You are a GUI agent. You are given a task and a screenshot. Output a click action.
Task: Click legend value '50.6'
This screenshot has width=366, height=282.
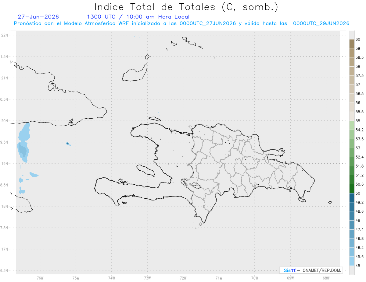tap(359, 184)
